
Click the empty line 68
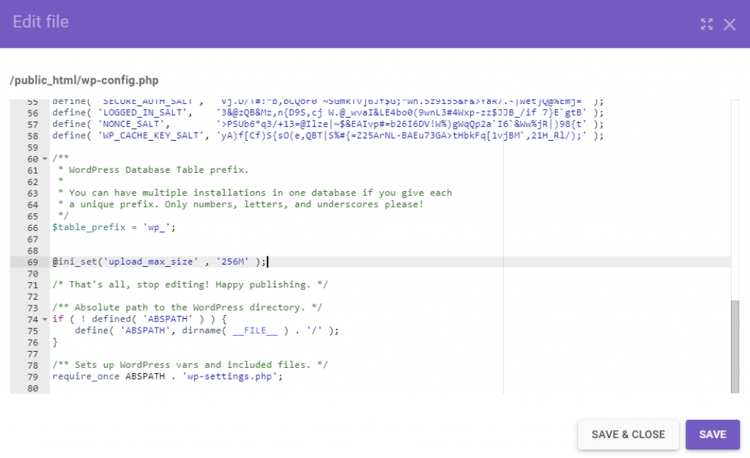293,251
